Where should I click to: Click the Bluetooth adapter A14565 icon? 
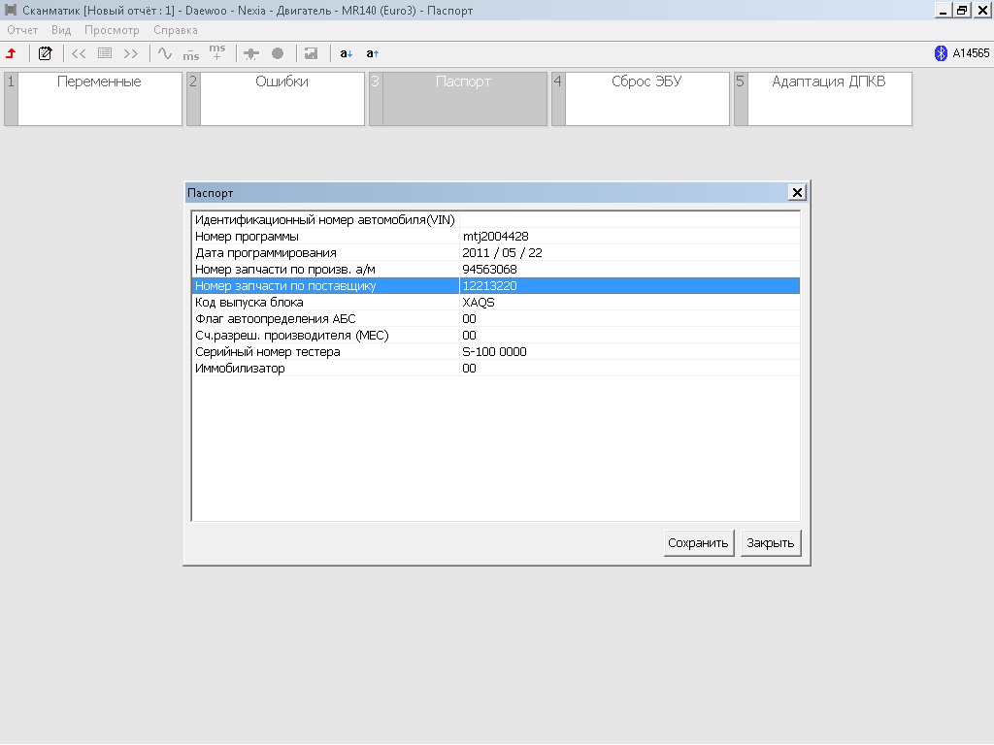coord(940,53)
